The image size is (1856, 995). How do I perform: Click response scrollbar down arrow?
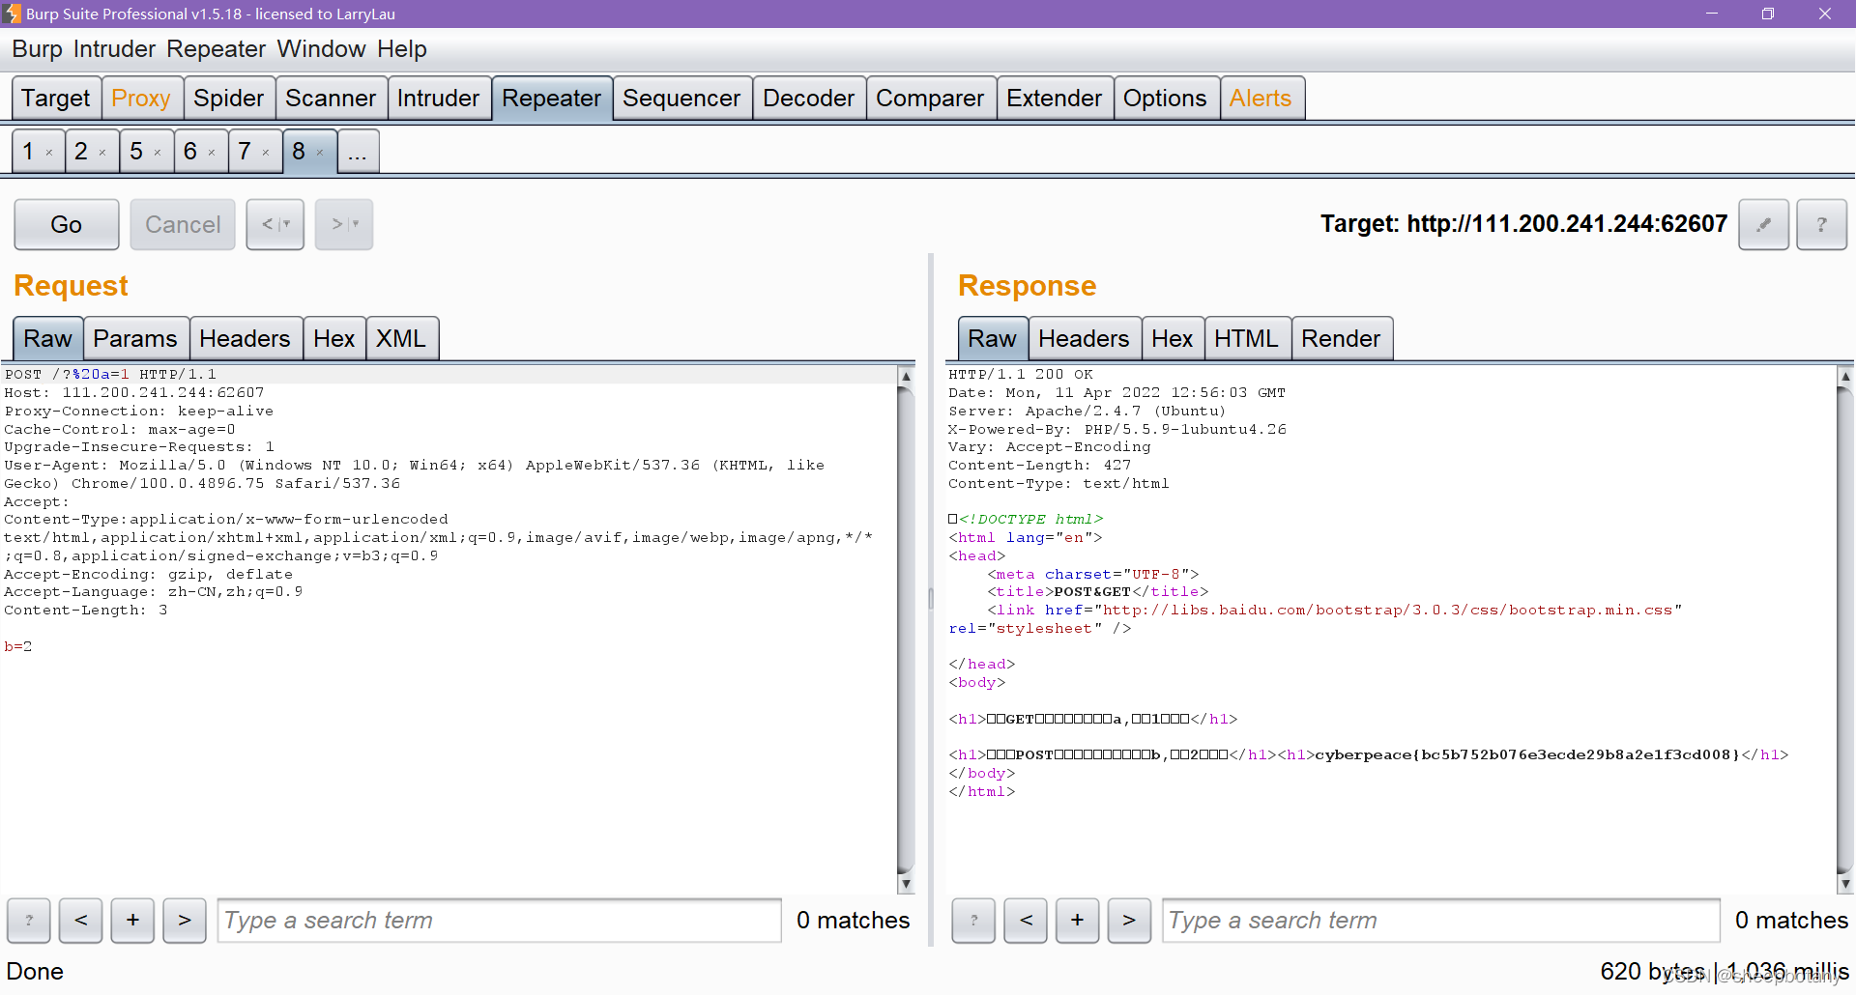1845,883
